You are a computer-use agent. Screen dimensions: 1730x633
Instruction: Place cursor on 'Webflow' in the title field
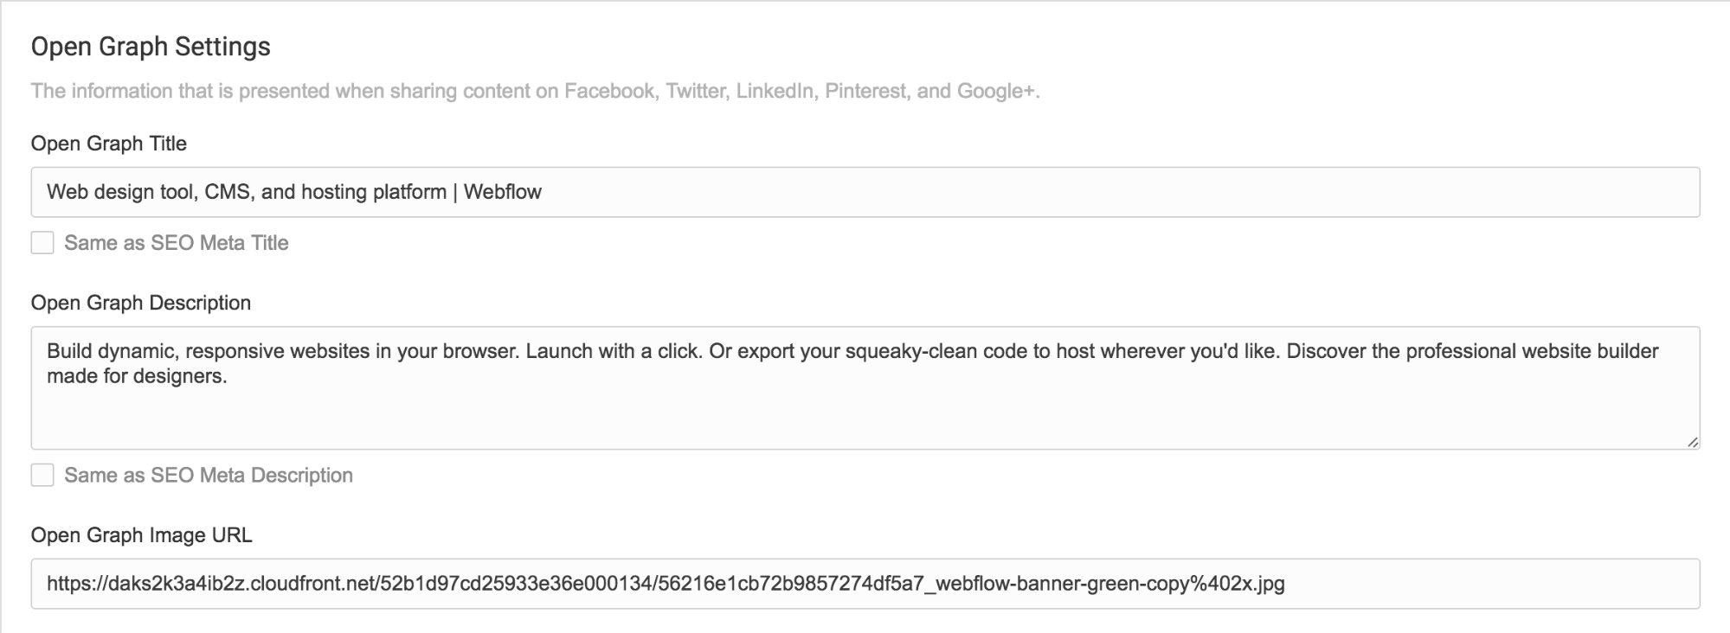(503, 192)
